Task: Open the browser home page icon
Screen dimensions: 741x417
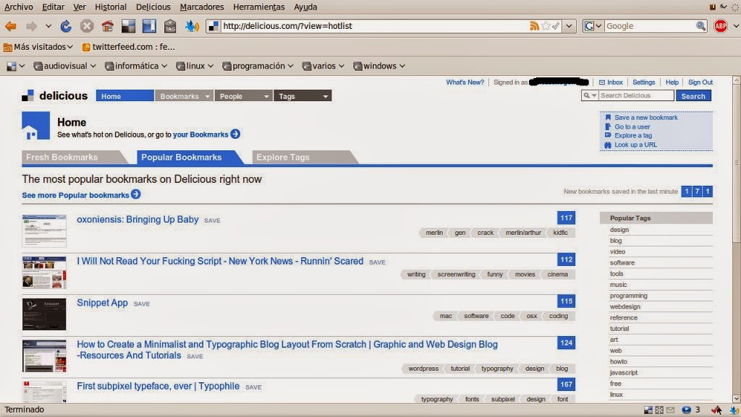Action: click(x=108, y=26)
